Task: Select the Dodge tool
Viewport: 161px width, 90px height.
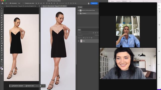Action: 2,50
